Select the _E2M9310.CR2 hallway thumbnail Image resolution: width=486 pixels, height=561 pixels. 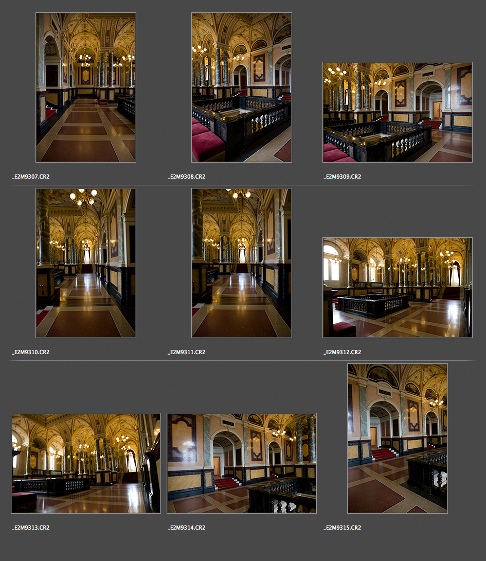[x=86, y=263]
